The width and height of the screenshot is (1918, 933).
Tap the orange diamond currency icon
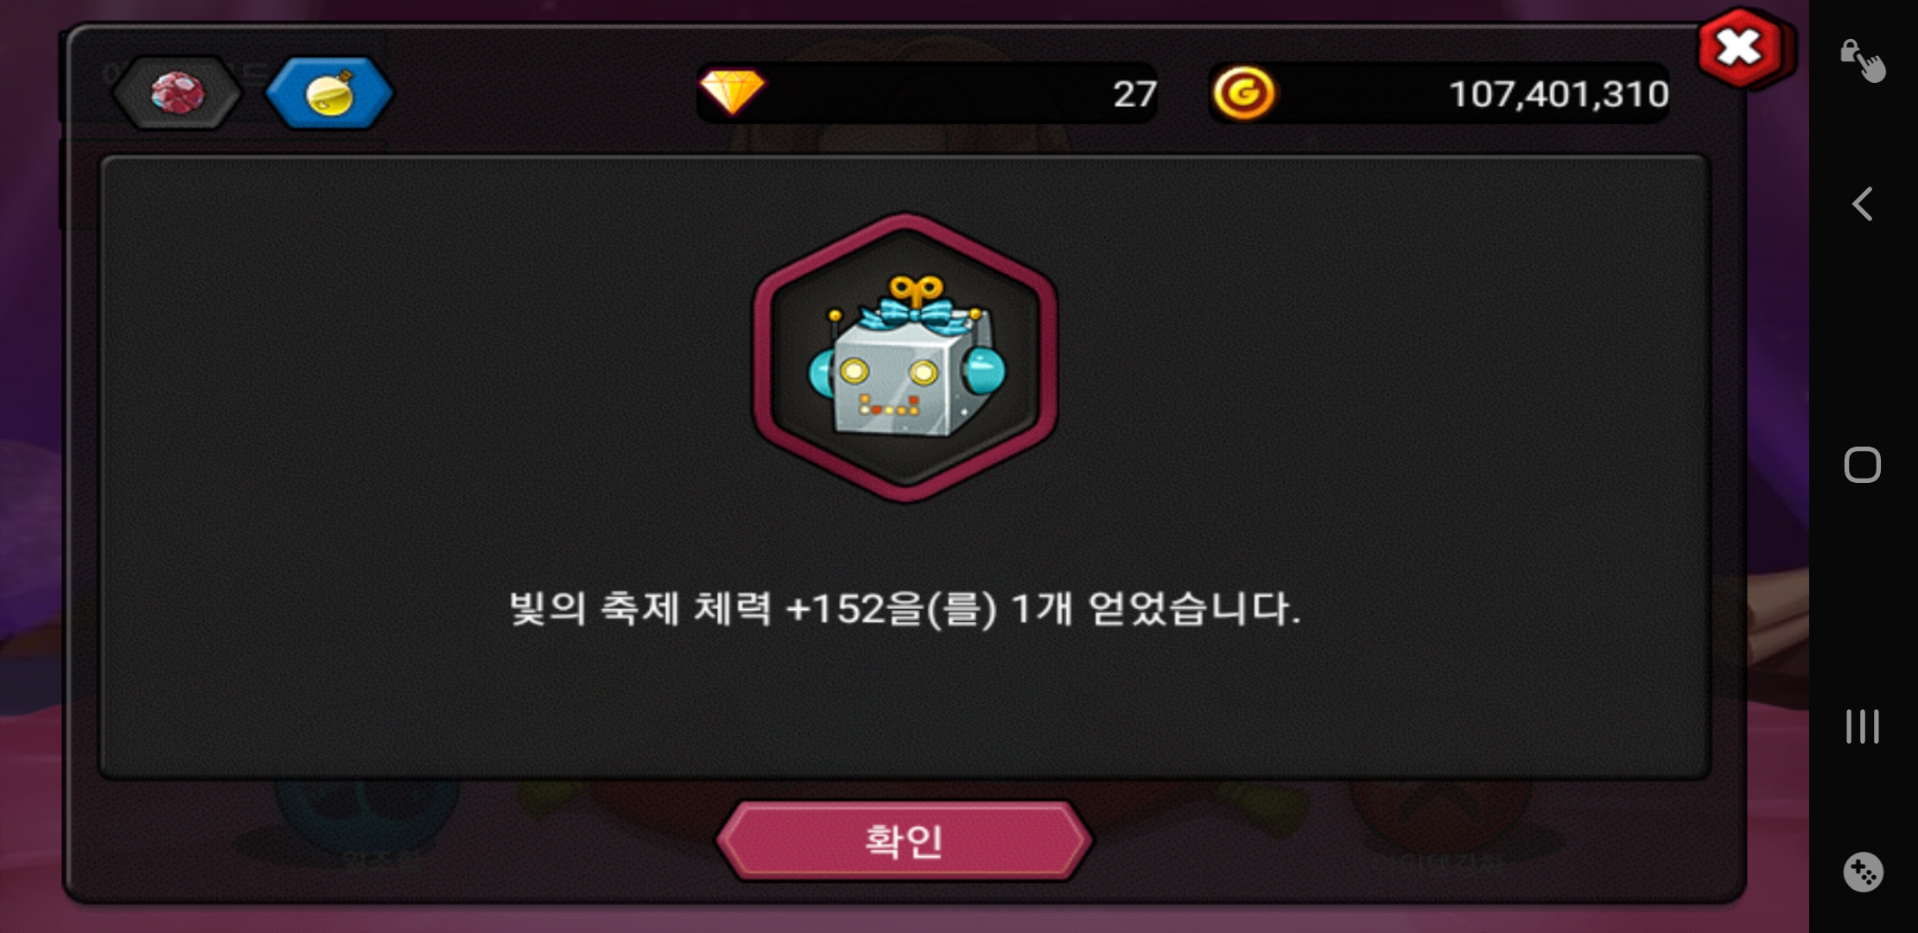tap(732, 92)
